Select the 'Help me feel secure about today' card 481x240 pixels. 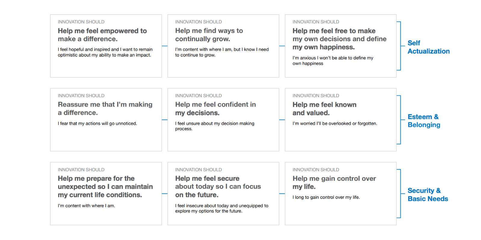(x=223, y=193)
